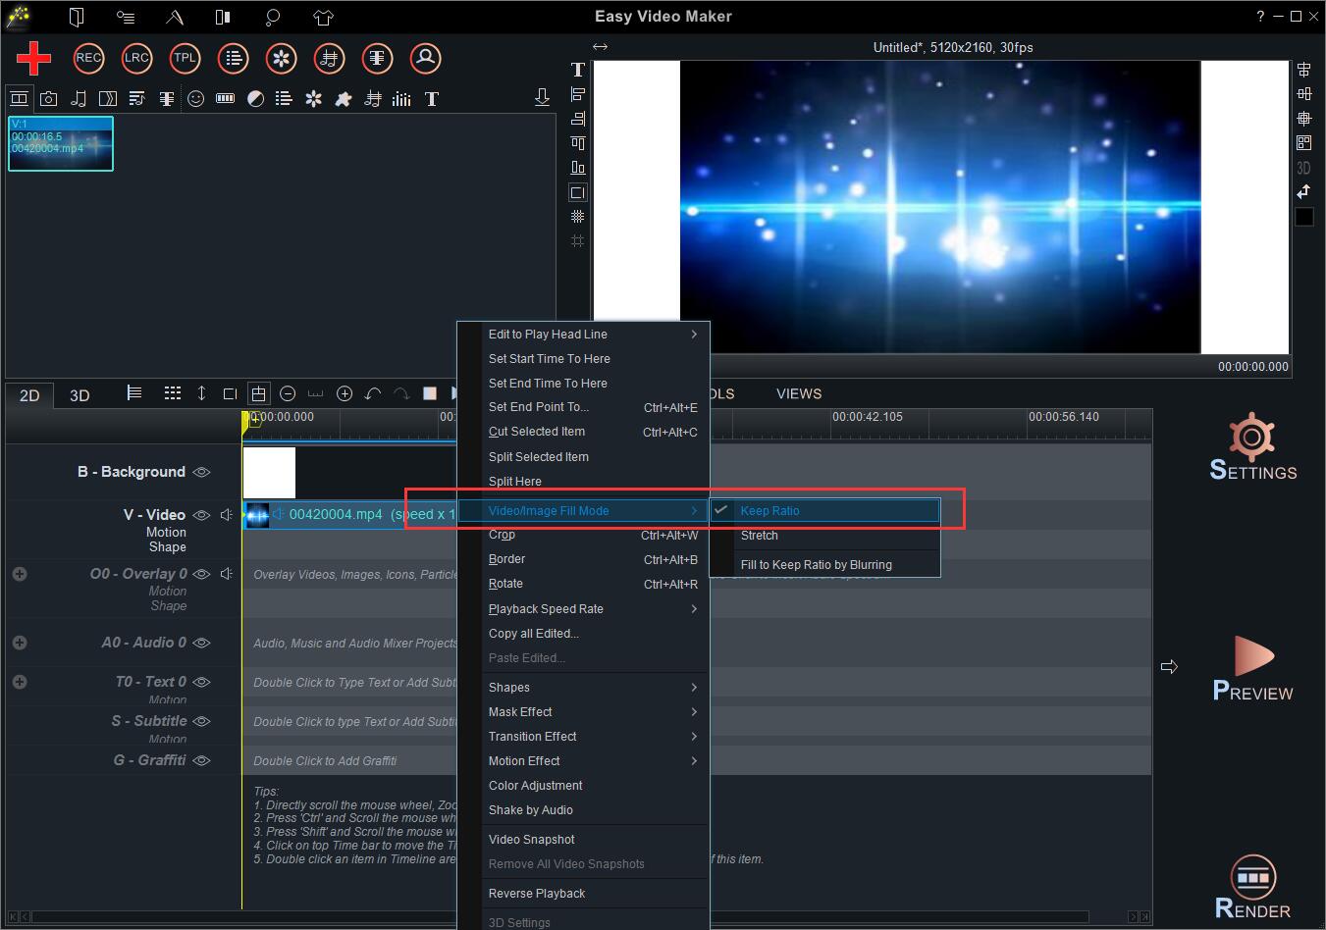1326x930 pixels.
Task: Choose Fill to Keep Ratio by Blurring
Action: 825,564
